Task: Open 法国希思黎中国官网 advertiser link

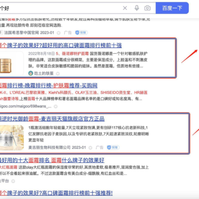Action: click(x=21, y=32)
